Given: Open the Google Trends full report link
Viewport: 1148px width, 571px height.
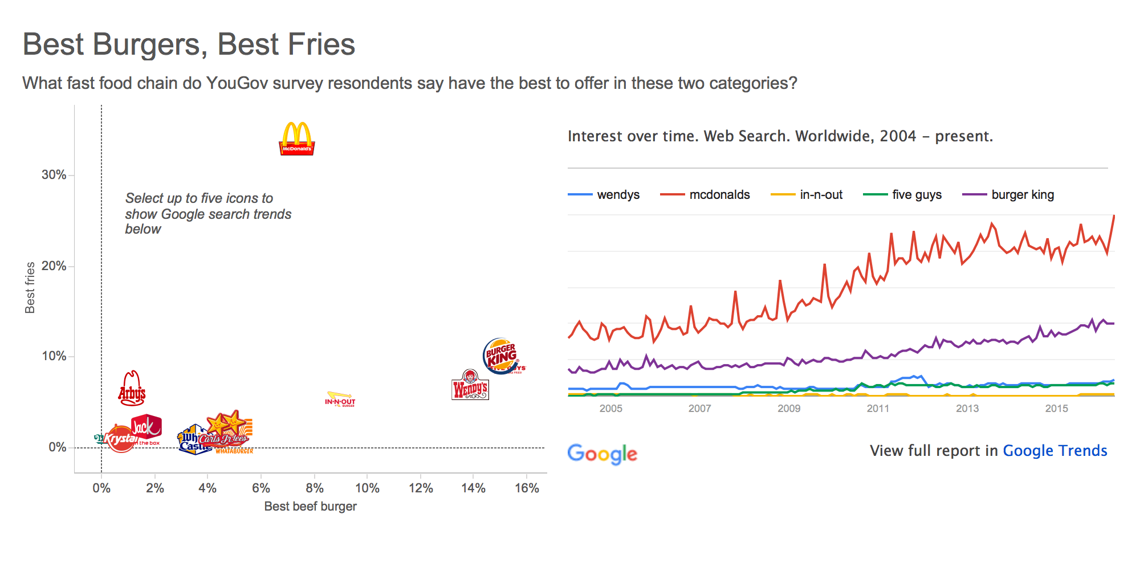Looking at the screenshot, I should pos(1055,451).
